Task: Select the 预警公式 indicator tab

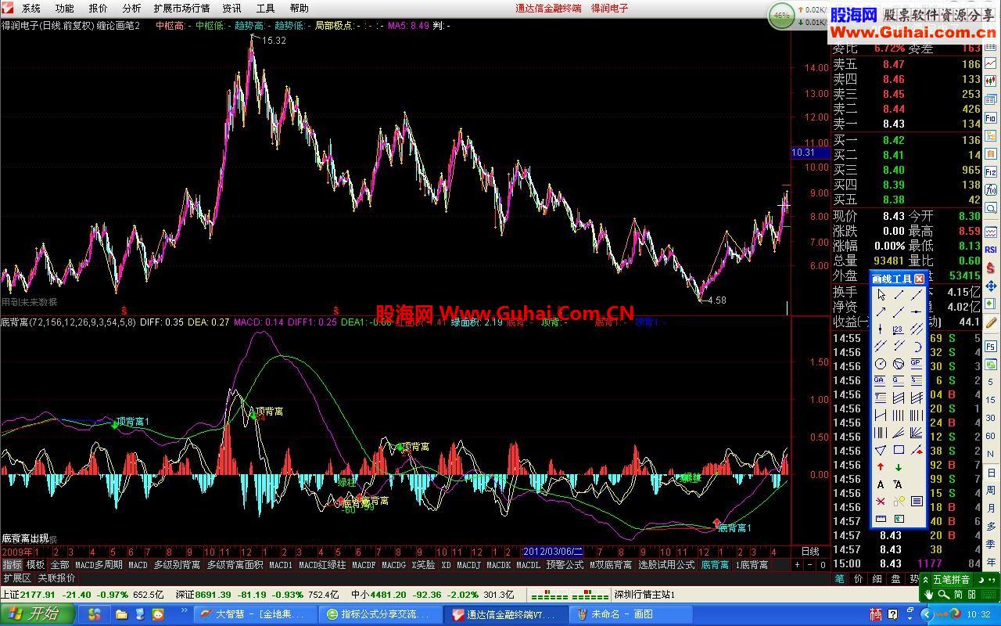Action: click(565, 565)
